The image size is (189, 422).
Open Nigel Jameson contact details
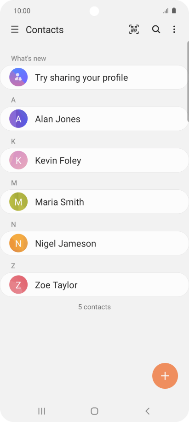pos(94,243)
